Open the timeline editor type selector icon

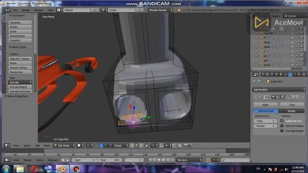point(7,160)
